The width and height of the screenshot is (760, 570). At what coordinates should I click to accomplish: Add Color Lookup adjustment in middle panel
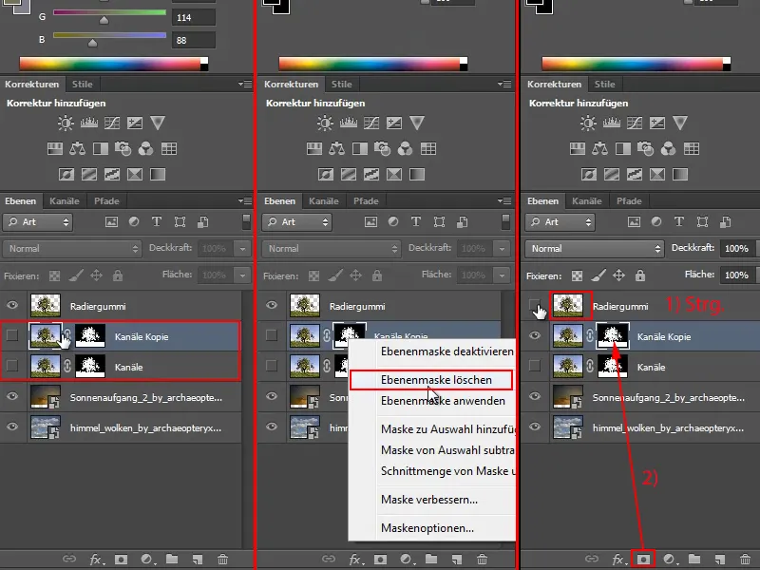(428, 148)
